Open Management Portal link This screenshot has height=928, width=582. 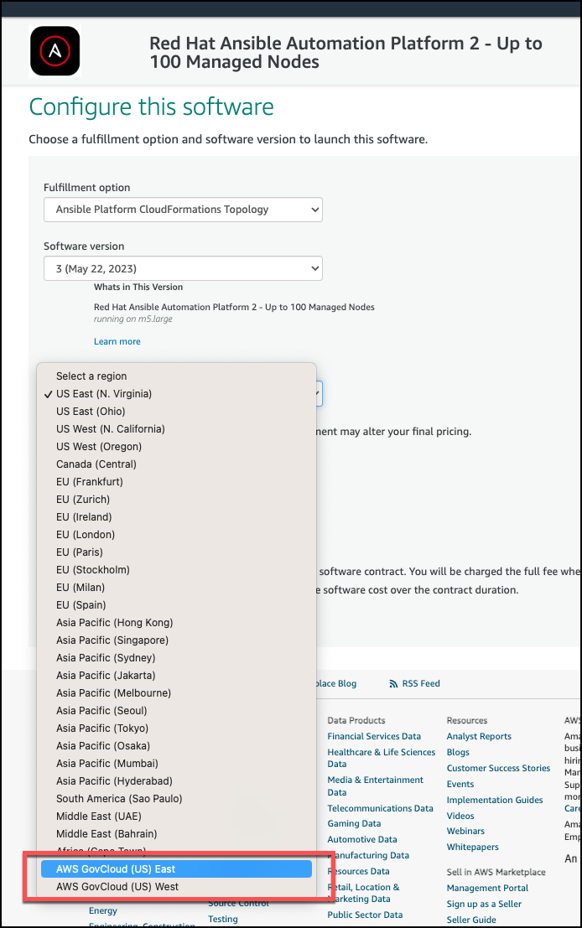point(487,889)
